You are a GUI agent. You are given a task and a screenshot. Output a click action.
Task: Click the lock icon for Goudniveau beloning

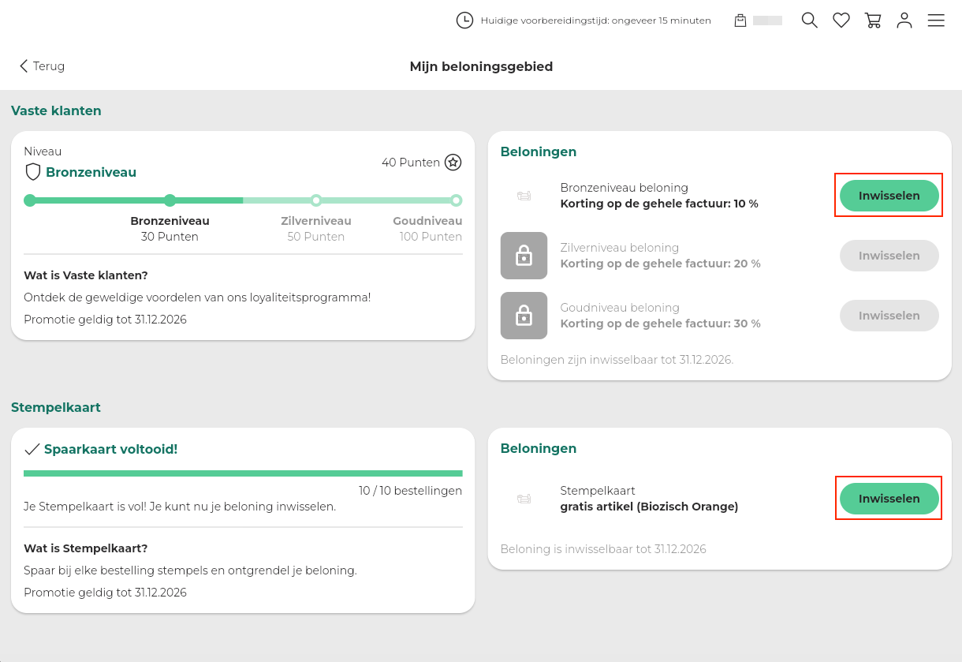coord(524,316)
